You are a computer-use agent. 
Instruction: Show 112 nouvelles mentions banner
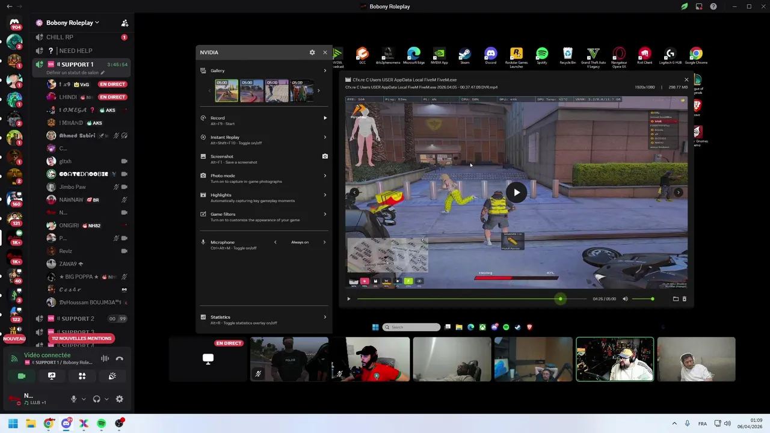[82, 339]
